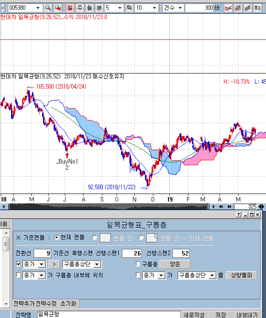Viewport: 266px width, 318px height.
Task: Click the help question mark panel icon
Action: [x=239, y=215]
